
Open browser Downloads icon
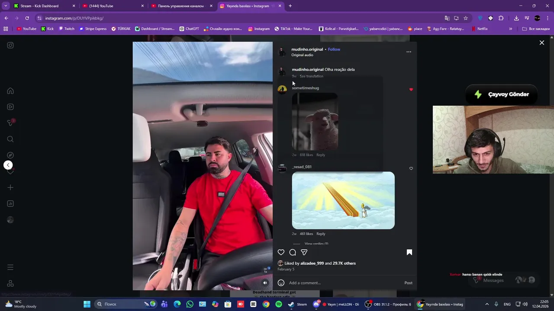pos(516,18)
